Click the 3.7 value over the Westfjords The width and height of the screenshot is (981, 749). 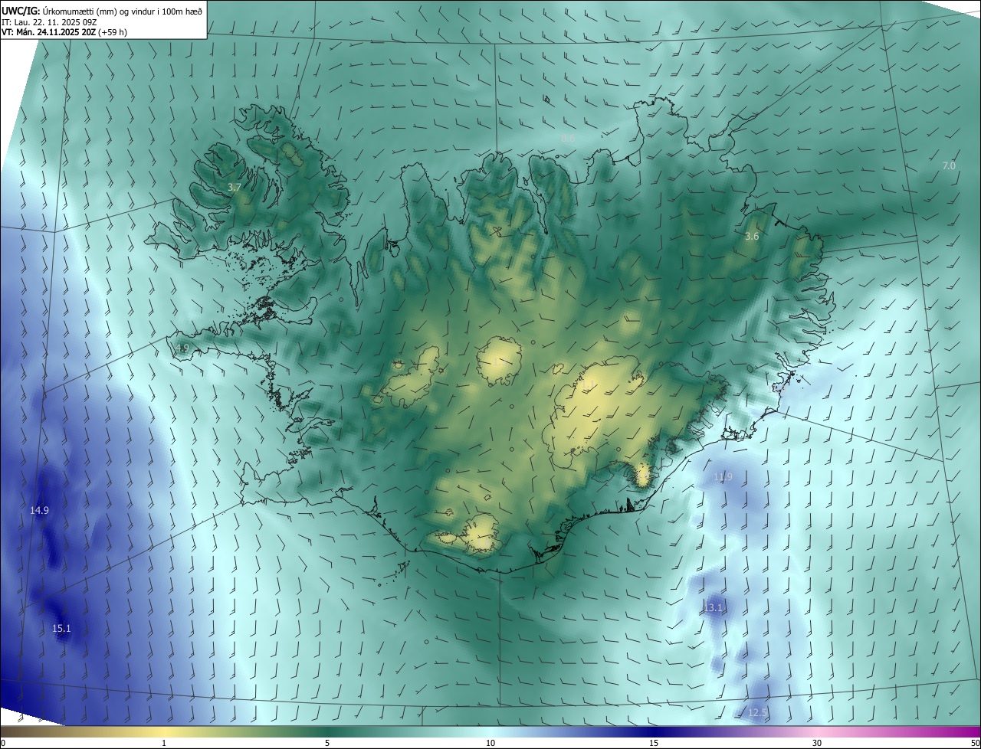[235, 187]
